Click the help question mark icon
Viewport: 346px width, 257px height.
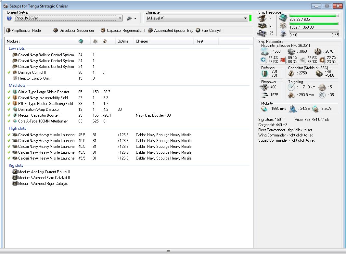point(9,18)
